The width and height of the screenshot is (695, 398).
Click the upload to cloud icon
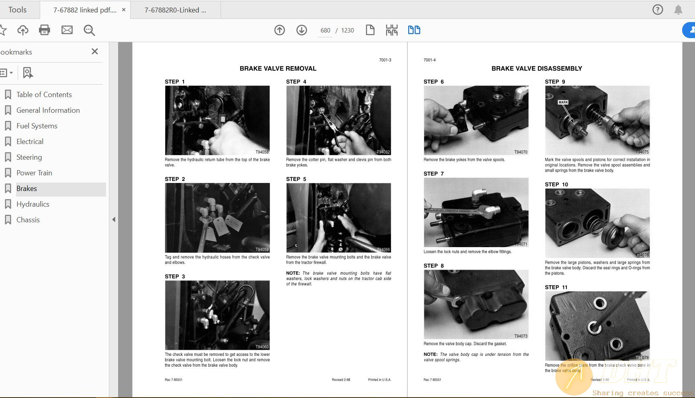[x=23, y=30]
